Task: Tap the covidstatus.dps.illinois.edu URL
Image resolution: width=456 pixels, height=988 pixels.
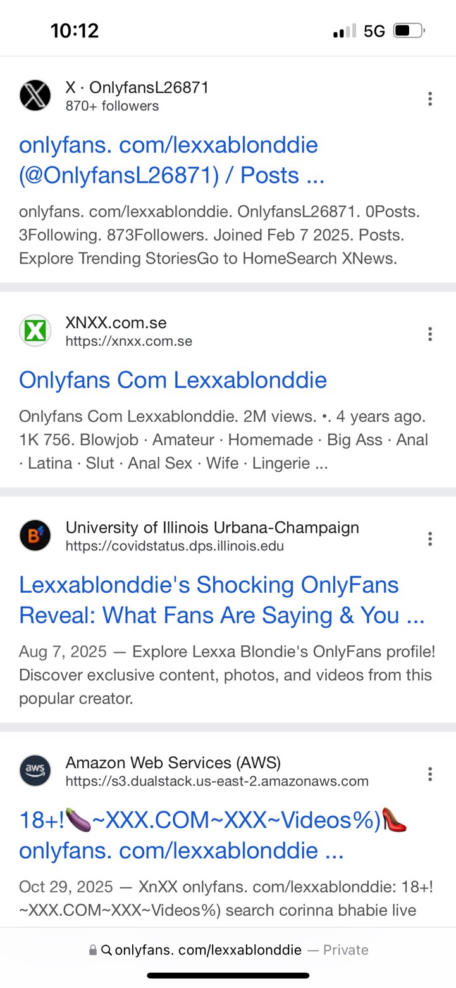Action: [175, 546]
